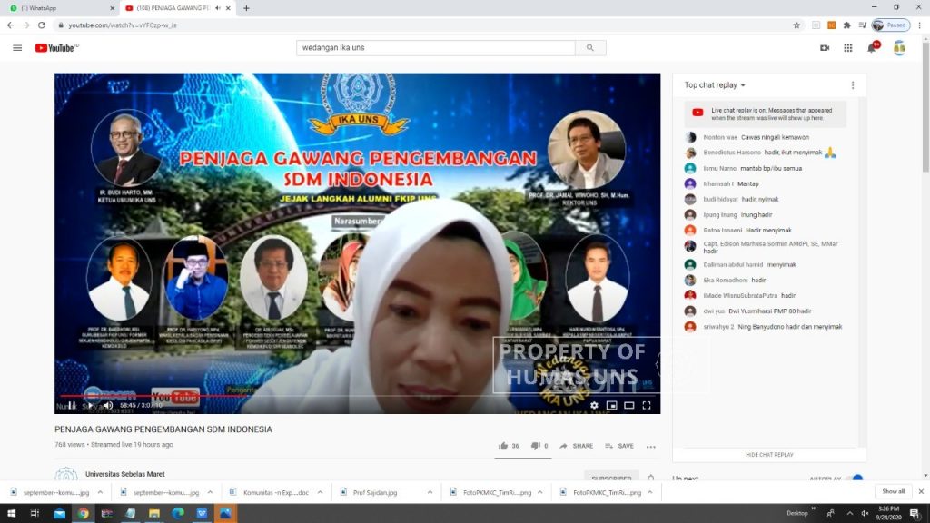Image resolution: width=930 pixels, height=523 pixels.
Task: Enter full screen video mode
Action: tap(647, 406)
